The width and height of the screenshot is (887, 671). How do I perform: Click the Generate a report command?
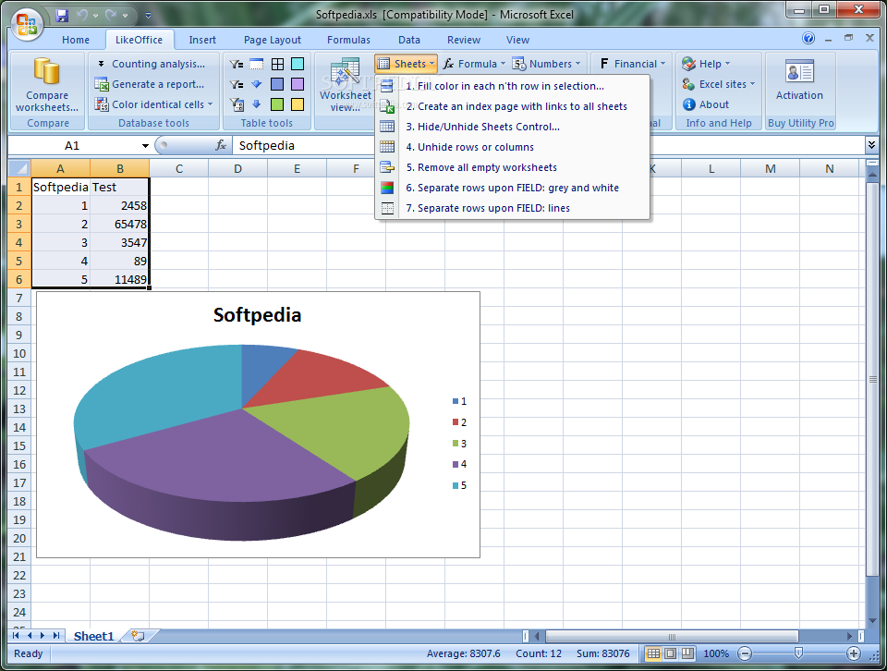click(x=150, y=84)
